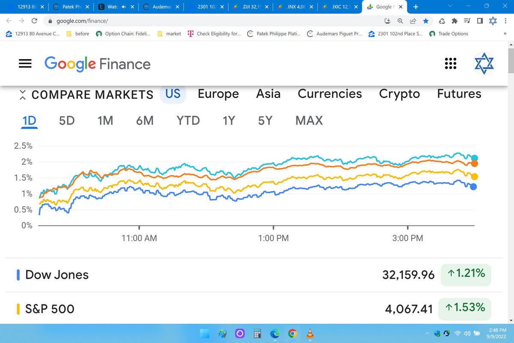
Task: Click the Google Finance logo
Action: [x=98, y=64]
